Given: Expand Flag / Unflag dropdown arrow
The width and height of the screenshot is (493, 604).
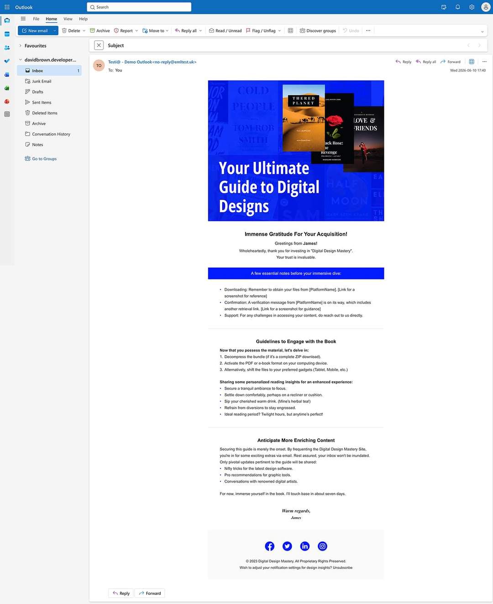Looking at the screenshot, I should tap(279, 31).
